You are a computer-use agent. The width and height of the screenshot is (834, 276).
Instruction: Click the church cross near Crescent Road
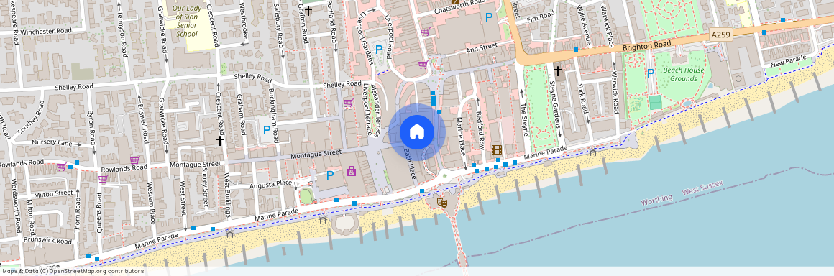point(220,140)
